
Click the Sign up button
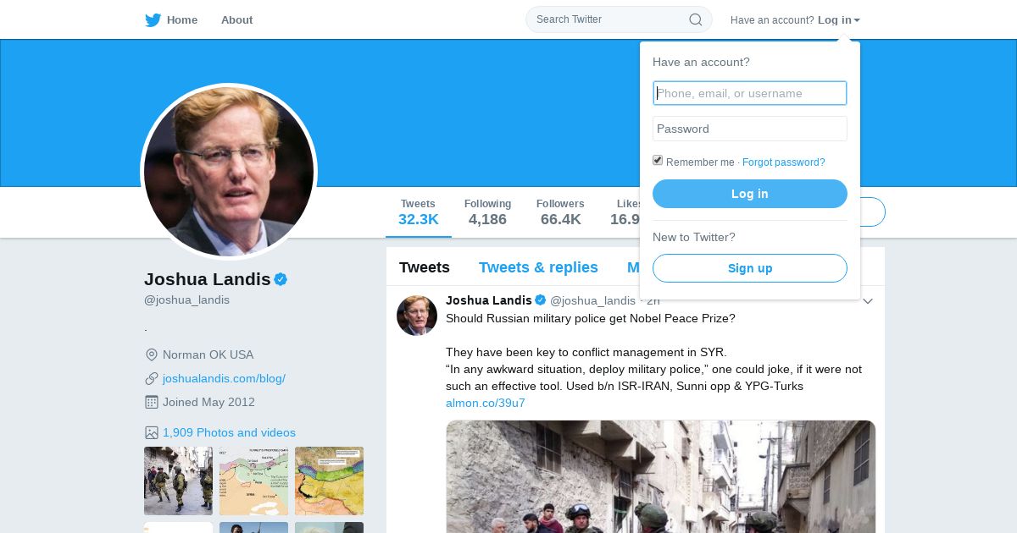tap(749, 268)
